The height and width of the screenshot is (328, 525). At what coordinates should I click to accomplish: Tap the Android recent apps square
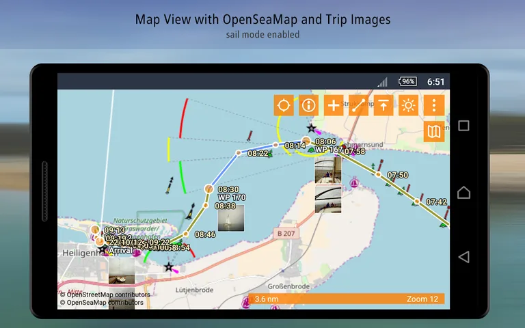click(x=463, y=126)
